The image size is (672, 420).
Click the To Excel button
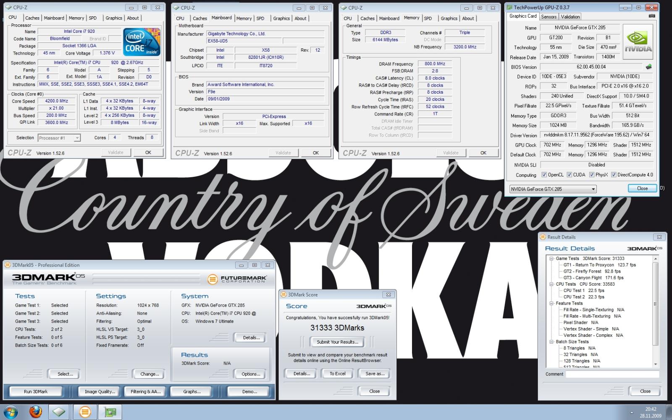click(x=337, y=373)
